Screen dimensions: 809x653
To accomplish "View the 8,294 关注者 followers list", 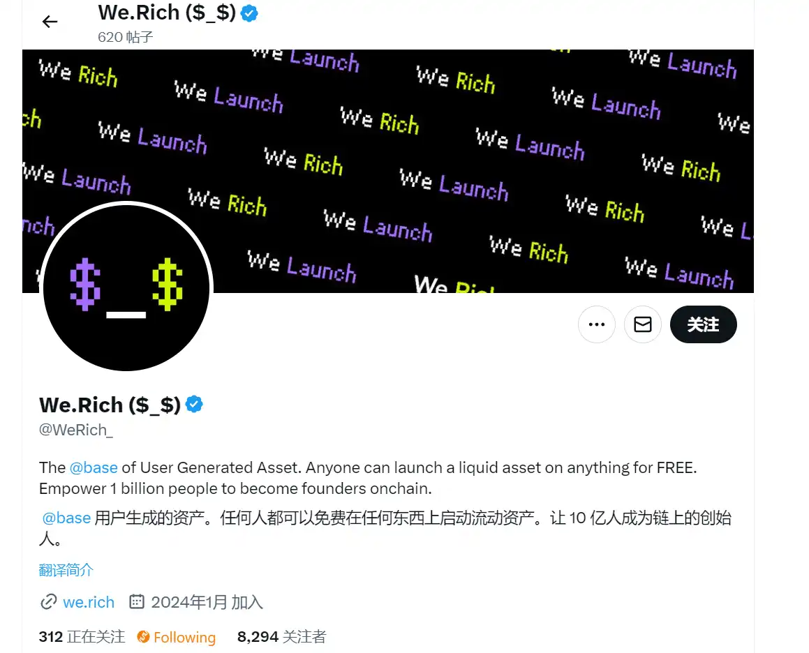I will (x=282, y=637).
